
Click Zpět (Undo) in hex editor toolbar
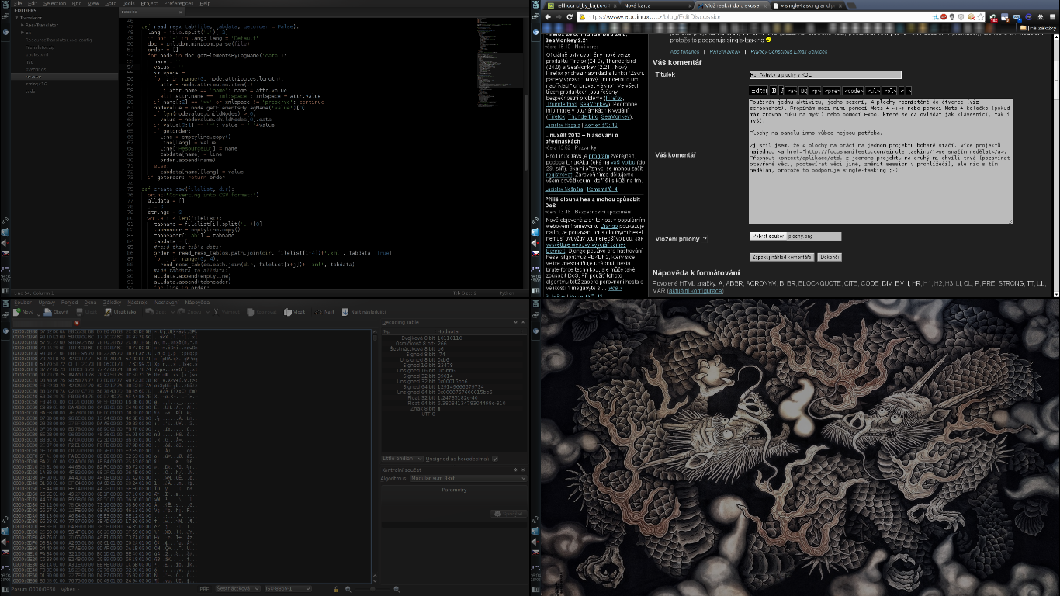point(155,312)
